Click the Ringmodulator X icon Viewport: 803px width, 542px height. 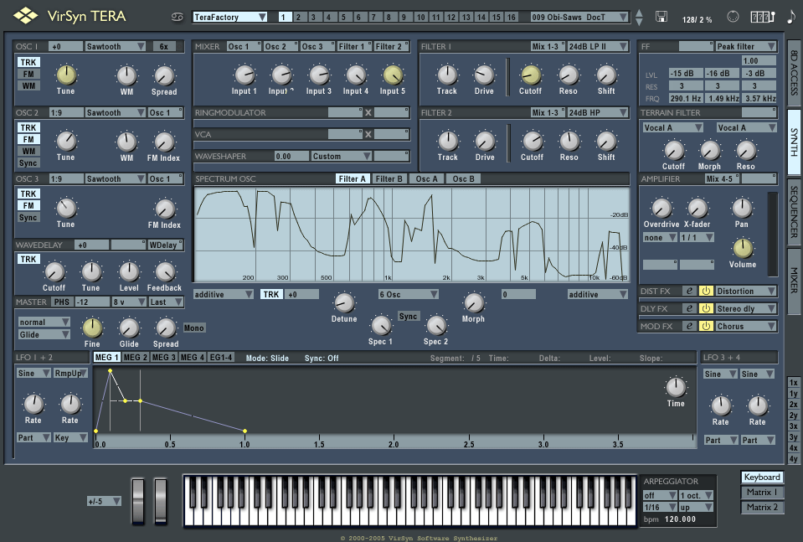[368, 112]
